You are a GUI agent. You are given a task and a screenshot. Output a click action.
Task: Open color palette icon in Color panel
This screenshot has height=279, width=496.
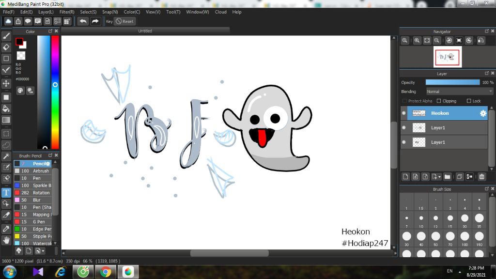[x=20, y=91]
